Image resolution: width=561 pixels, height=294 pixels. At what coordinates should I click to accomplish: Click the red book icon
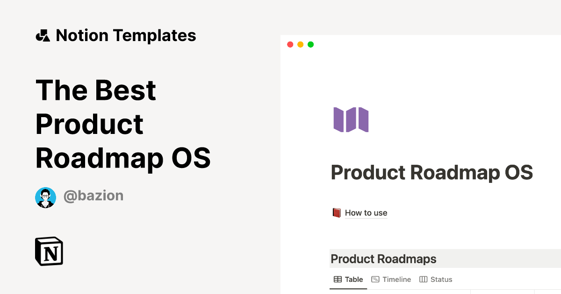(x=337, y=213)
